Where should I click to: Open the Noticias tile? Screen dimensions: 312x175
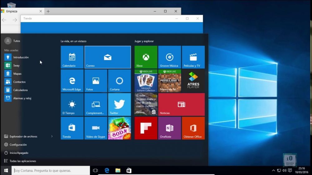(x=182, y=105)
